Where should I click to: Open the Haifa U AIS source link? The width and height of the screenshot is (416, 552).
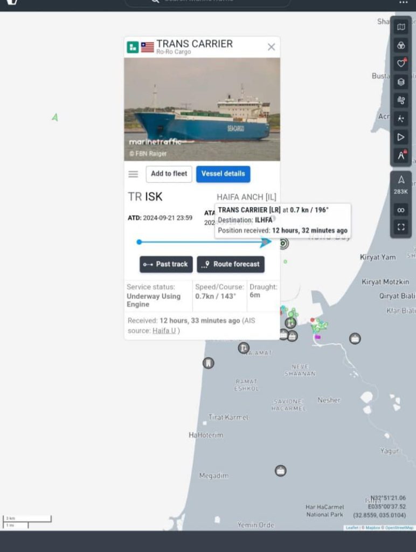point(164,330)
